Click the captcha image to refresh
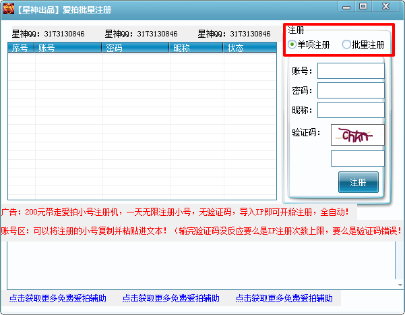Image resolution: width=405 pixels, height=315 pixels. point(357,135)
